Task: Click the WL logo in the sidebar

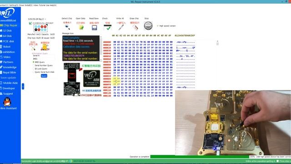Action: click(7, 13)
